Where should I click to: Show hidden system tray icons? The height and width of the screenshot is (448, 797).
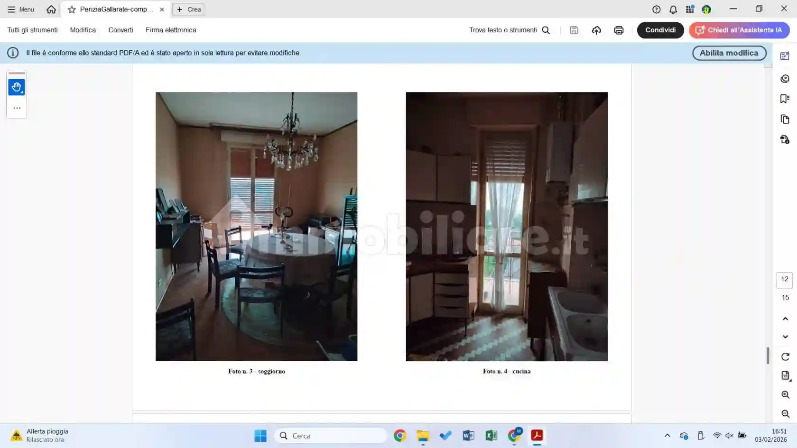pos(667,436)
